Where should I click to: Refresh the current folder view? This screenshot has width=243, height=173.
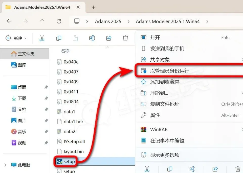click(59, 21)
